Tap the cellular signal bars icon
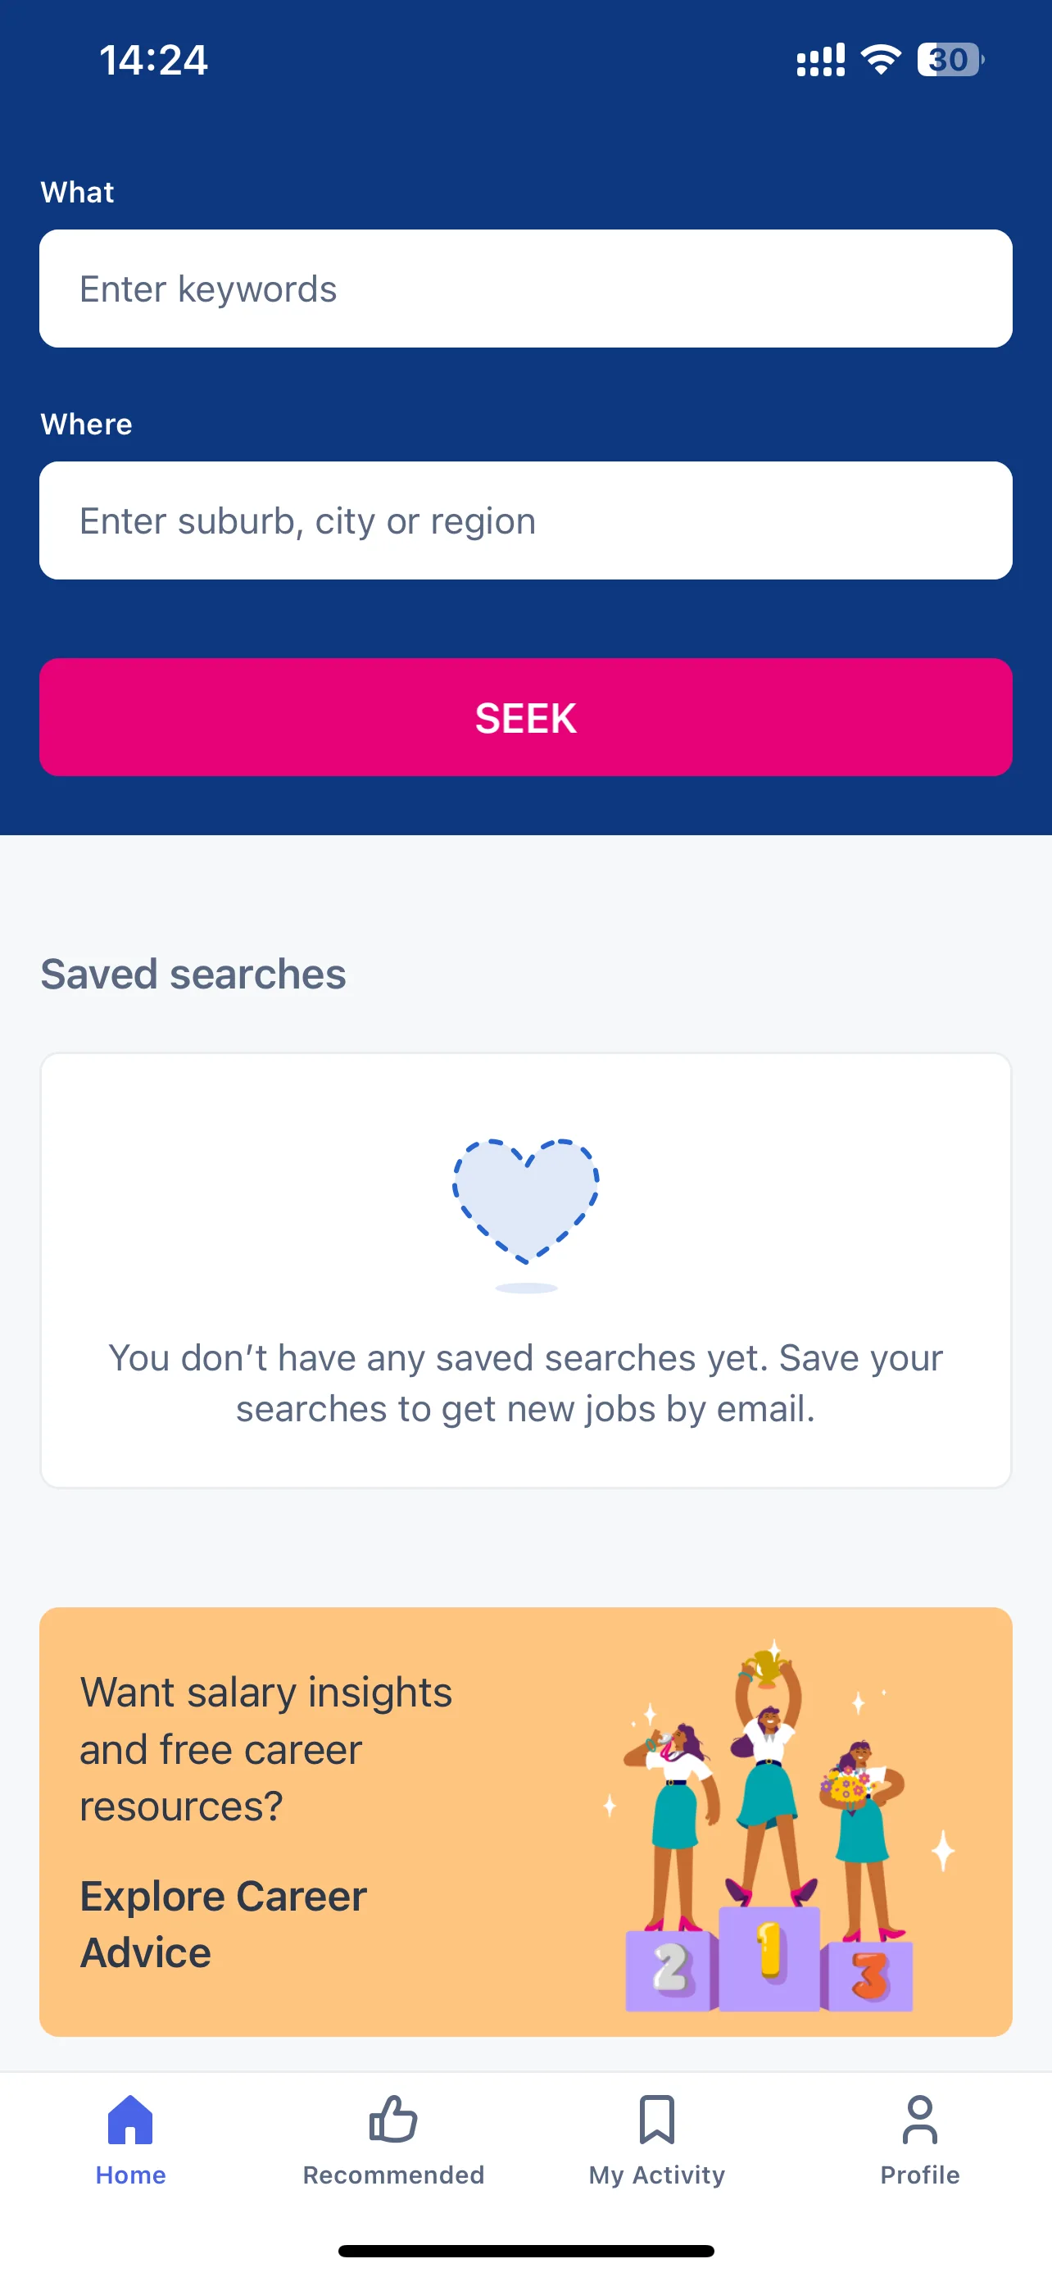The image size is (1052, 2277). (821, 60)
